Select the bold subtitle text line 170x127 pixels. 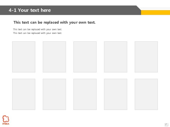tap(54, 22)
